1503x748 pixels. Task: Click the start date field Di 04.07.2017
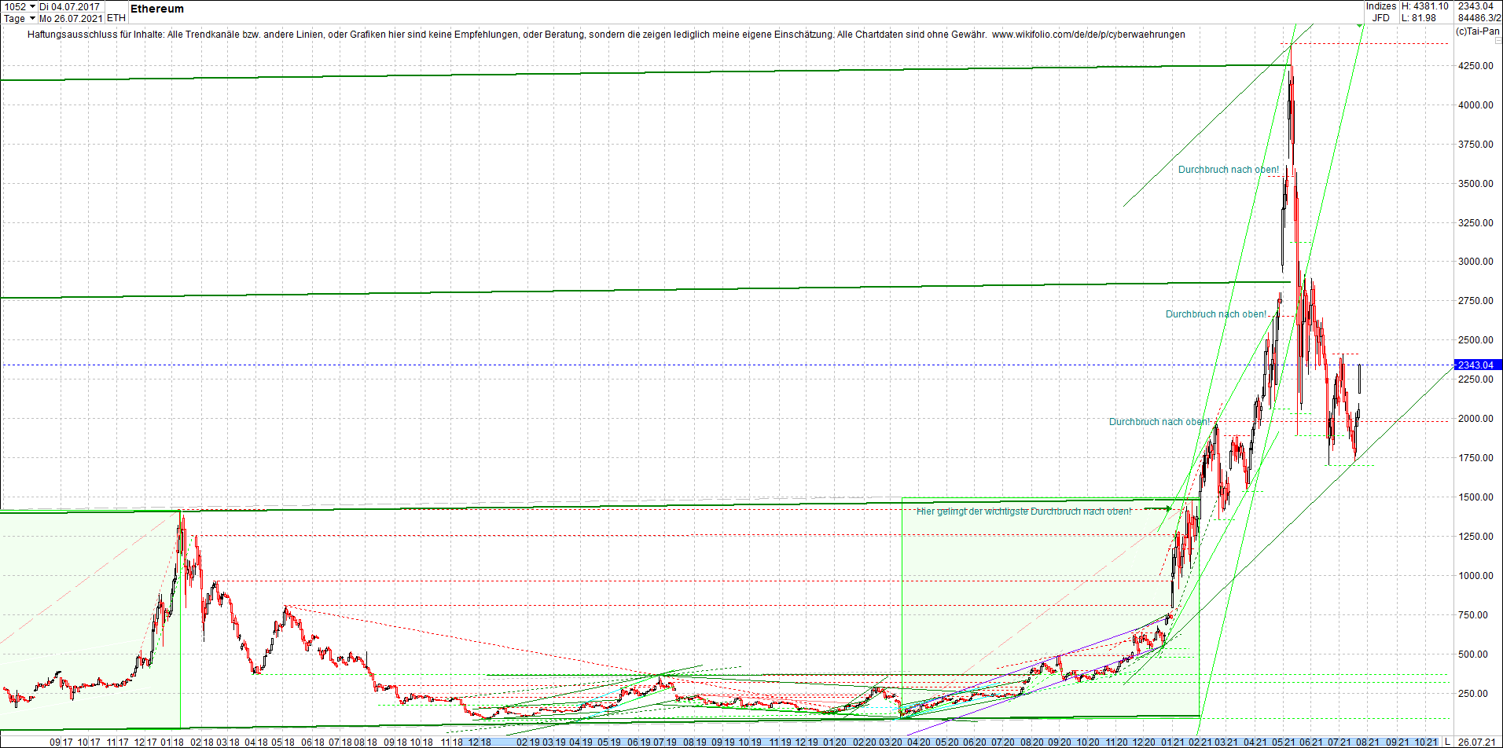(x=70, y=6)
